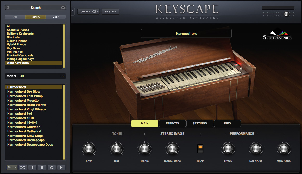Select the Harmochord Cathedral patch
This screenshot has width=302, height=174.
click(24, 131)
